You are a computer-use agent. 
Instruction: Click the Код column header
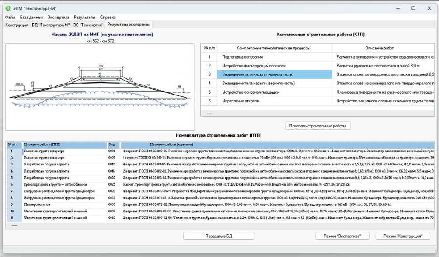tap(113, 144)
